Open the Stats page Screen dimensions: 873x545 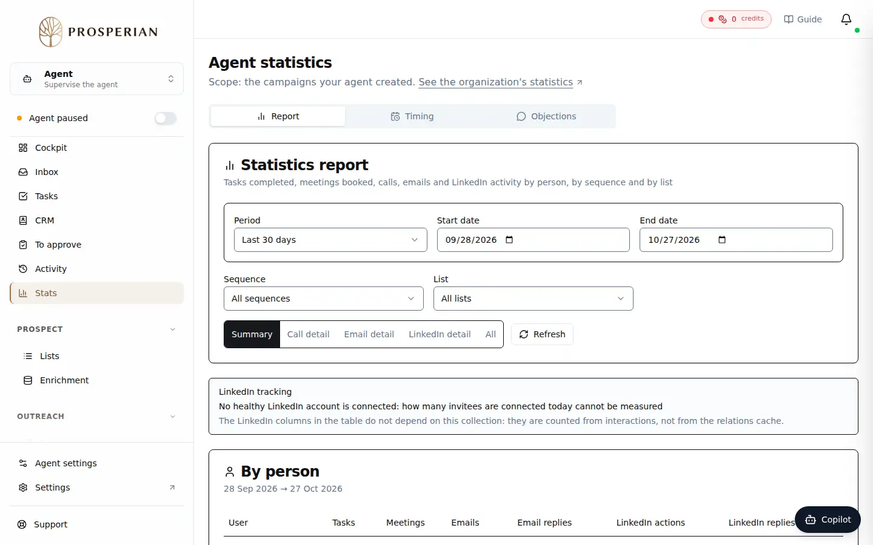click(x=97, y=293)
